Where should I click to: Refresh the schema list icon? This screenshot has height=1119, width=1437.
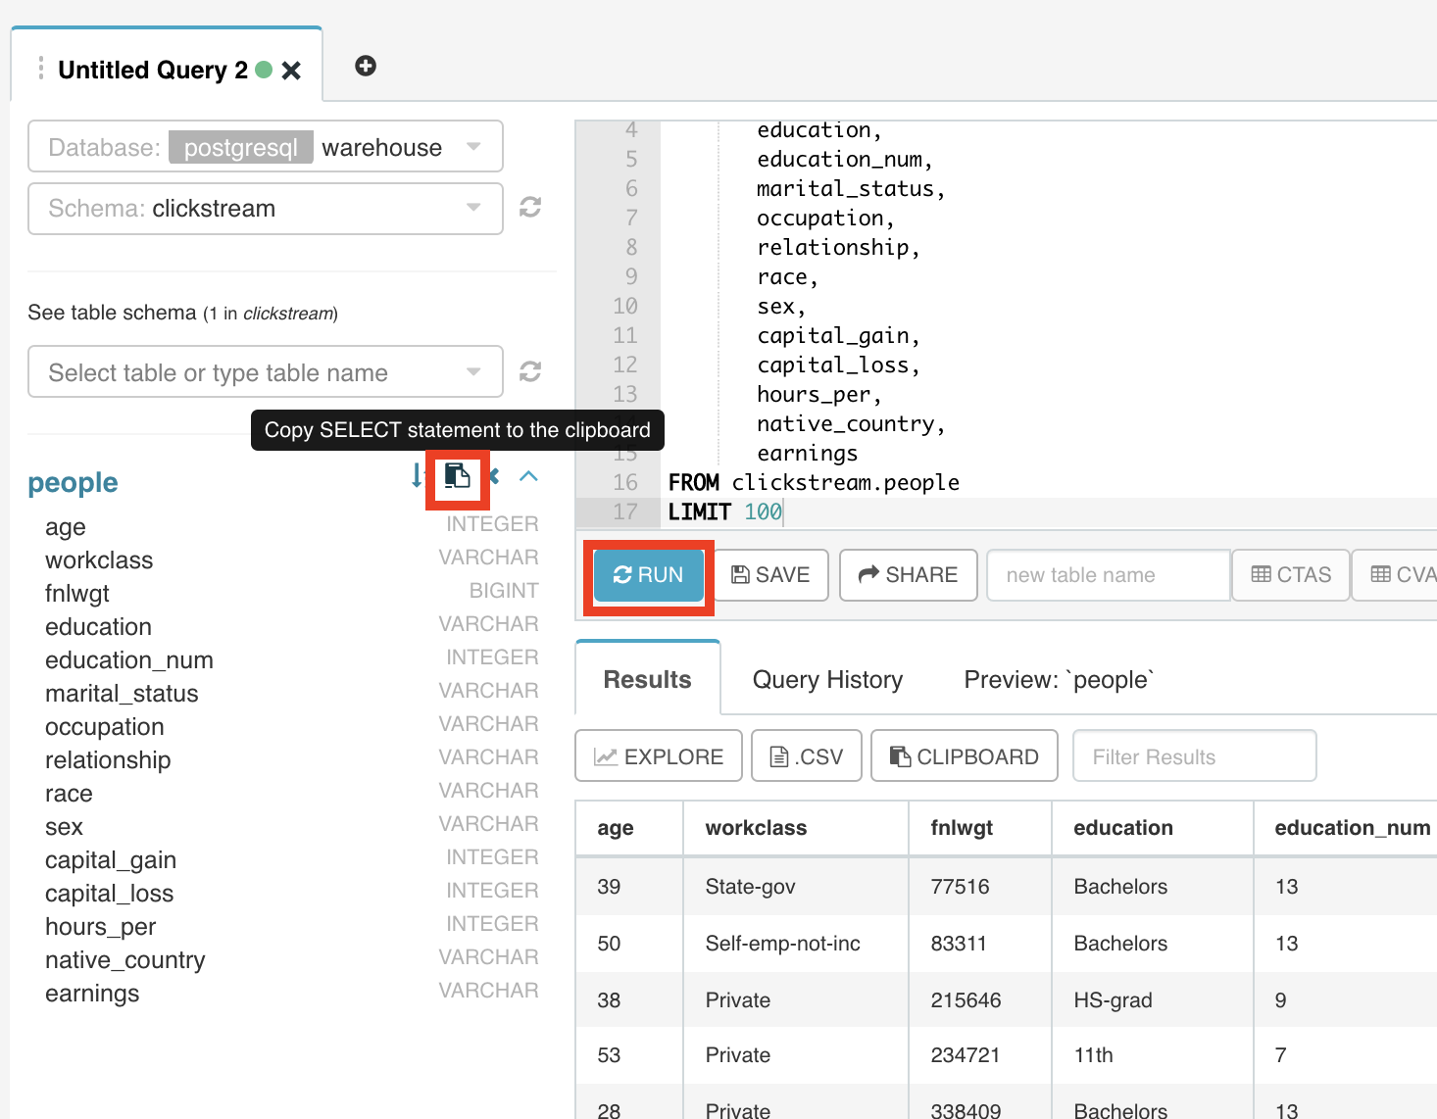(x=530, y=208)
